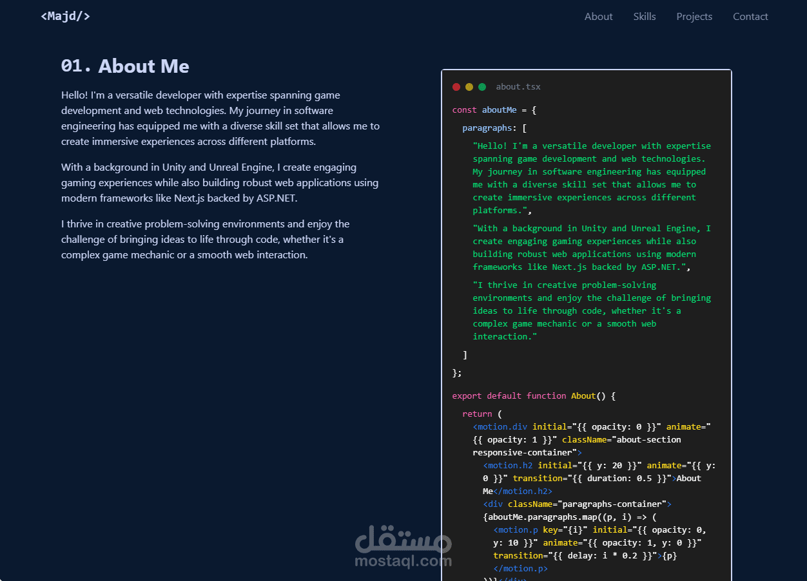Click the '01. About Me' heading

tap(125, 66)
